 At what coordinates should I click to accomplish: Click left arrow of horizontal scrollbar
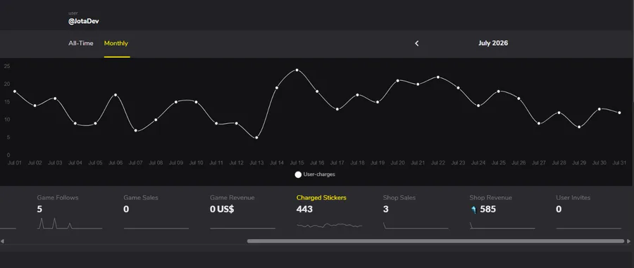click(2, 241)
